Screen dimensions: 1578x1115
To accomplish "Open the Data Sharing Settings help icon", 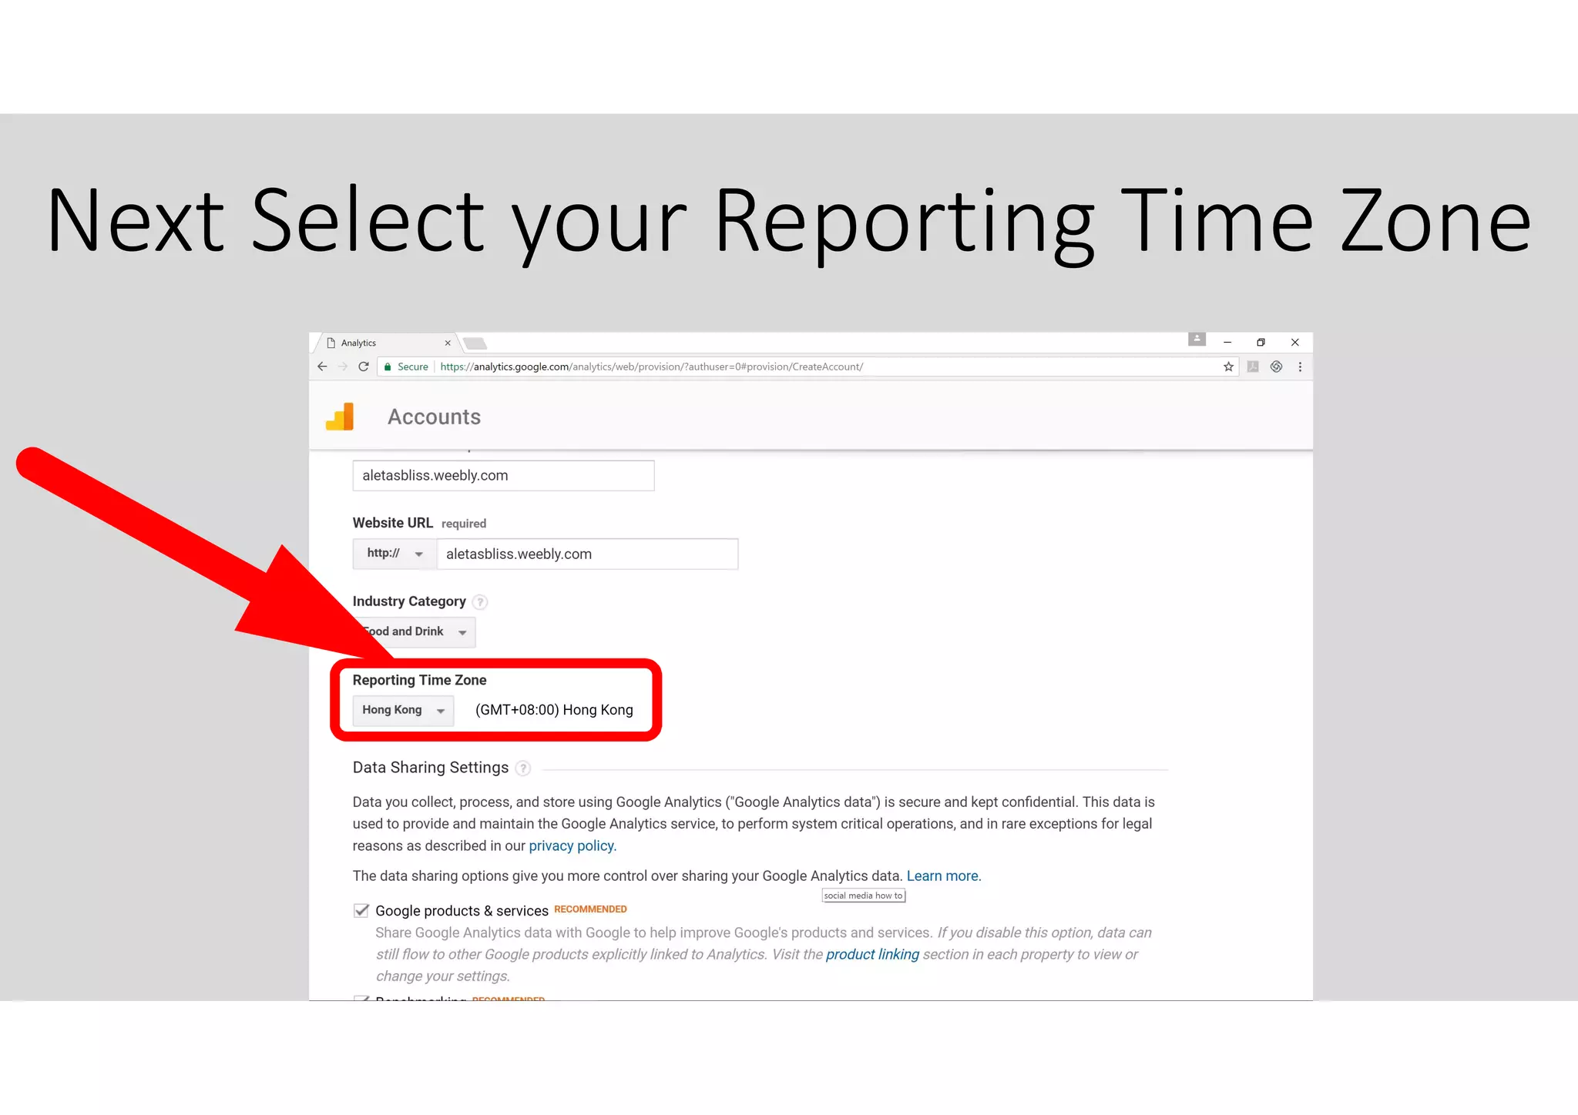I will click(523, 768).
